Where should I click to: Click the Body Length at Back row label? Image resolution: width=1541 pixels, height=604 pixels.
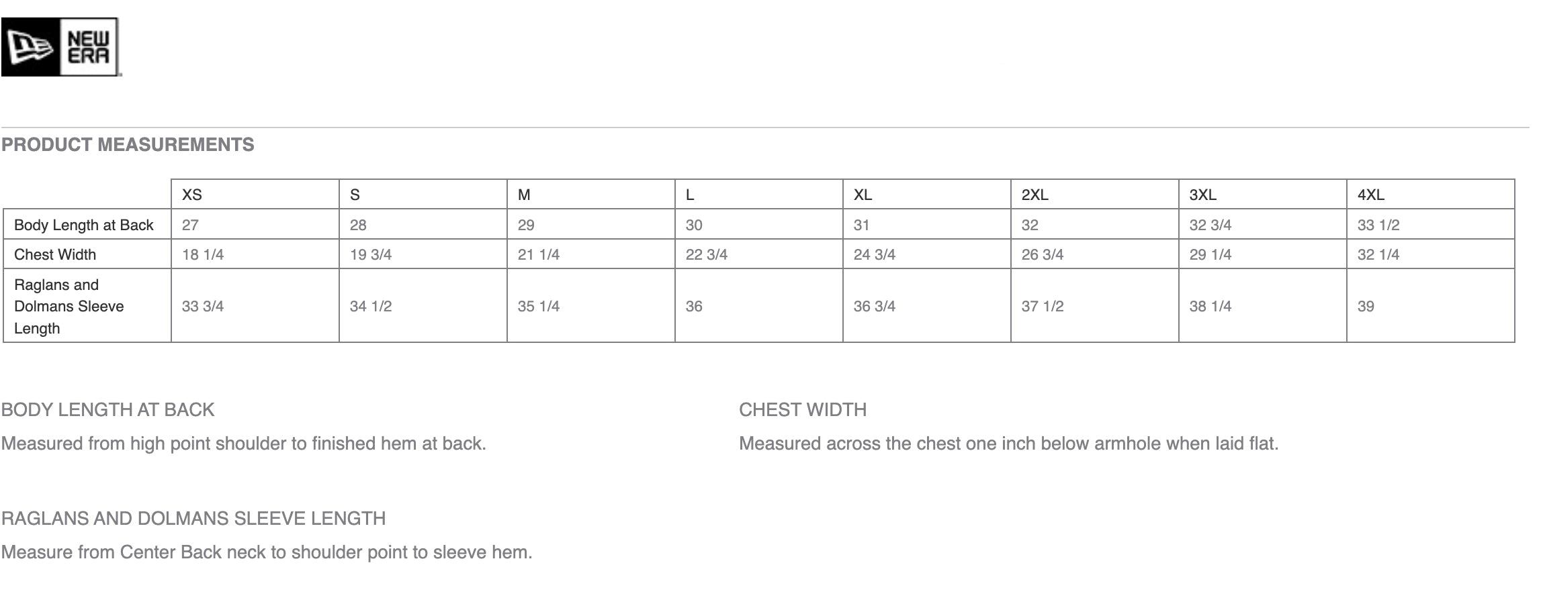click(84, 225)
